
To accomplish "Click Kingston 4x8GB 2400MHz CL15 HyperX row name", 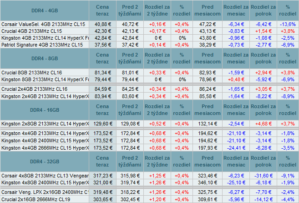I will pos(45,182).
